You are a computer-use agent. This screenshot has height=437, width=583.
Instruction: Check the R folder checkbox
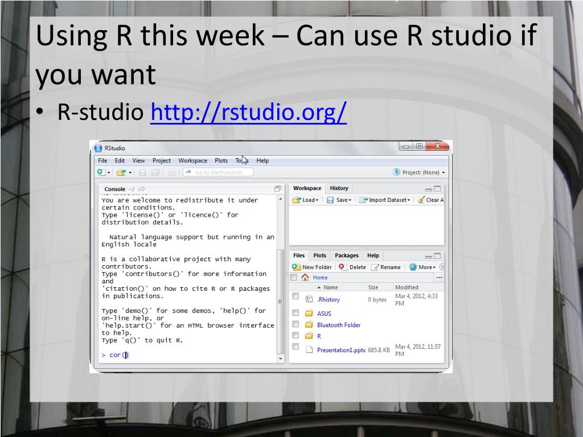pyautogui.click(x=295, y=336)
